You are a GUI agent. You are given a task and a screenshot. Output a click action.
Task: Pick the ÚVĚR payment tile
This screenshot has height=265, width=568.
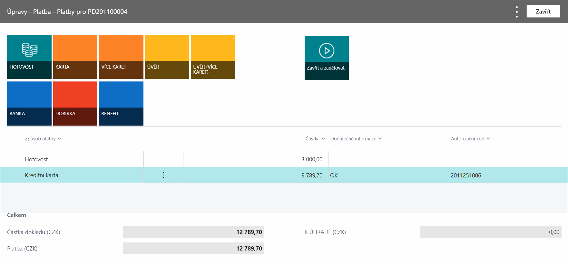(167, 57)
